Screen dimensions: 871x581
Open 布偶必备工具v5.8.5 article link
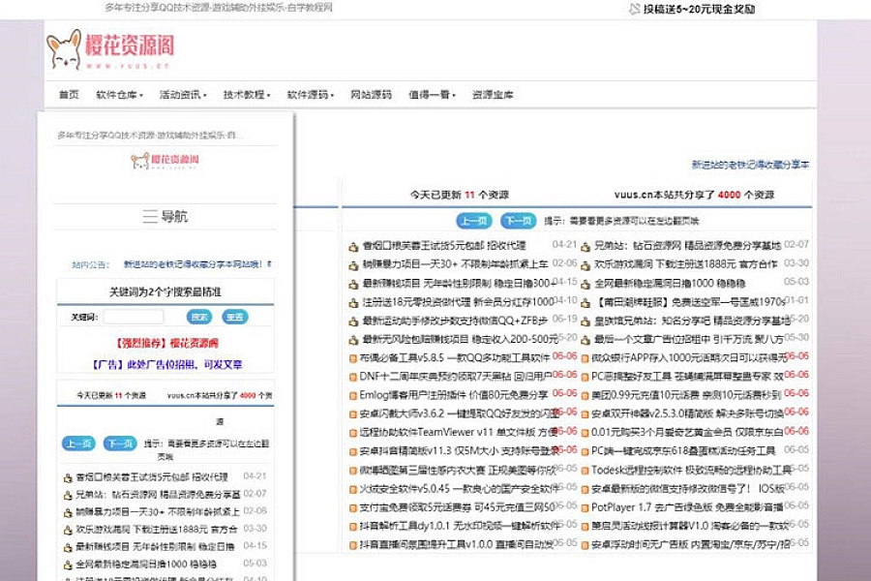(455, 358)
